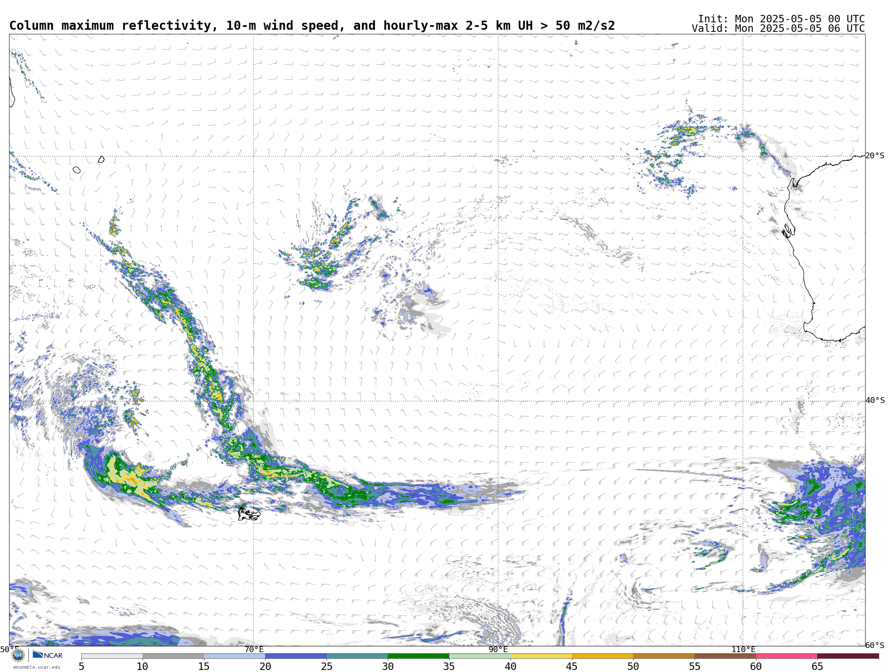Select the dark gray 10–15 colorbar segment

tap(173, 656)
